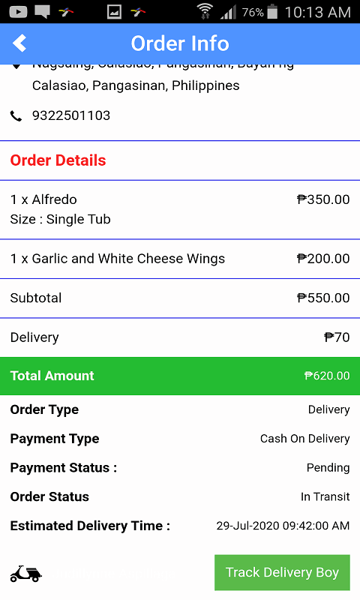Tap the Order Info title
Screen dimensions: 360x600
[180, 43]
